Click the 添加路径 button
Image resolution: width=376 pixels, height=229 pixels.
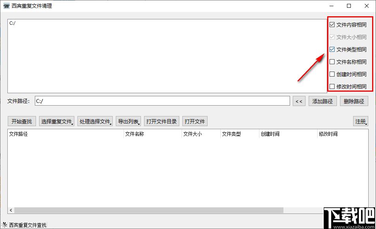pos(323,101)
